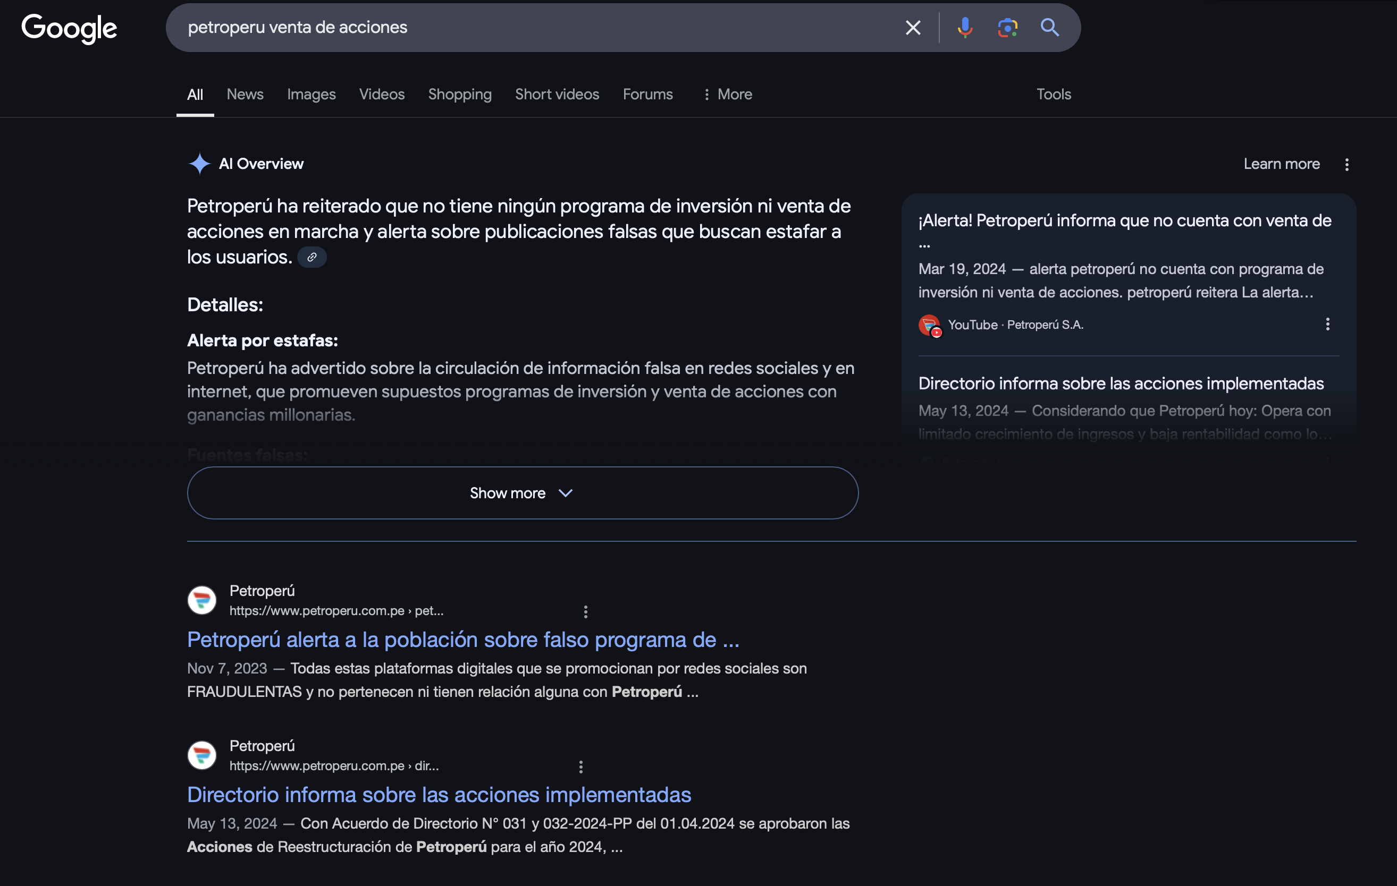Select the Short videos tab
Viewport: 1397px width, 886px height.
[557, 94]
